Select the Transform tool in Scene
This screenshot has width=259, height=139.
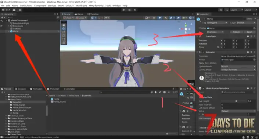64,43
